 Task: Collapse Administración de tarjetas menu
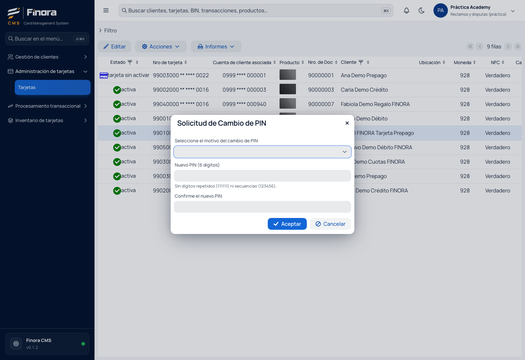tap(47, 71)
